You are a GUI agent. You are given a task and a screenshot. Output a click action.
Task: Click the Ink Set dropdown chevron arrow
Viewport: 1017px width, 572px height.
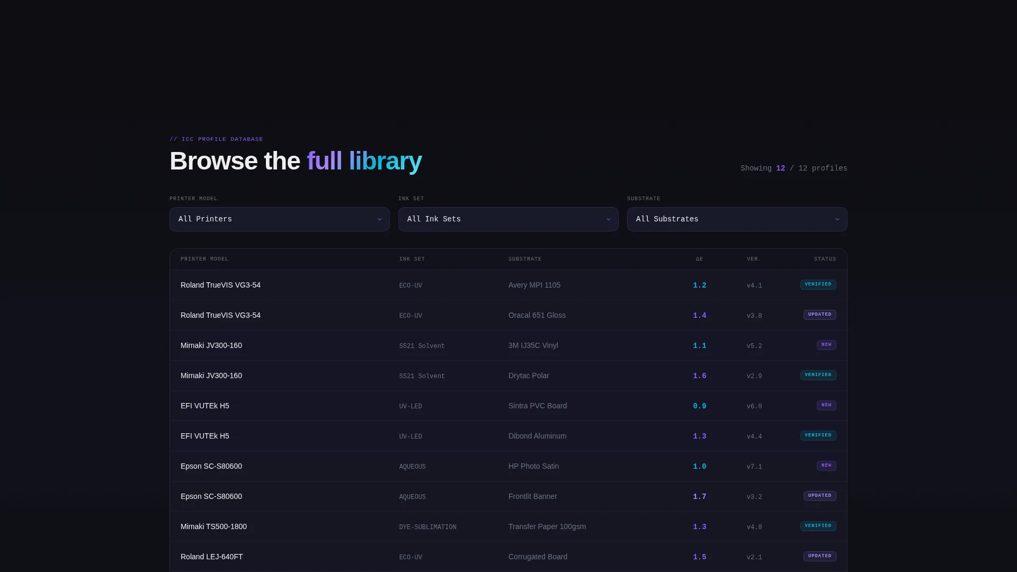(608, 219)
